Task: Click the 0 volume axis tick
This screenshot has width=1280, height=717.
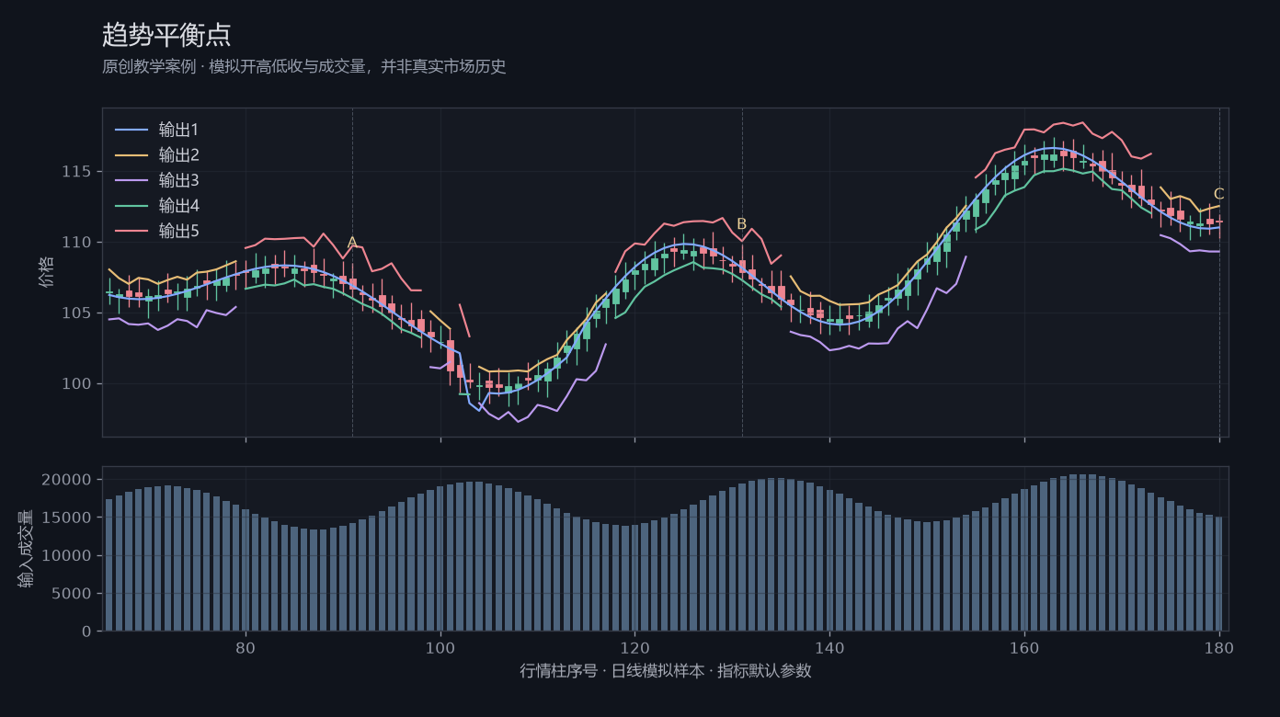Action: (x=87, y=632)
